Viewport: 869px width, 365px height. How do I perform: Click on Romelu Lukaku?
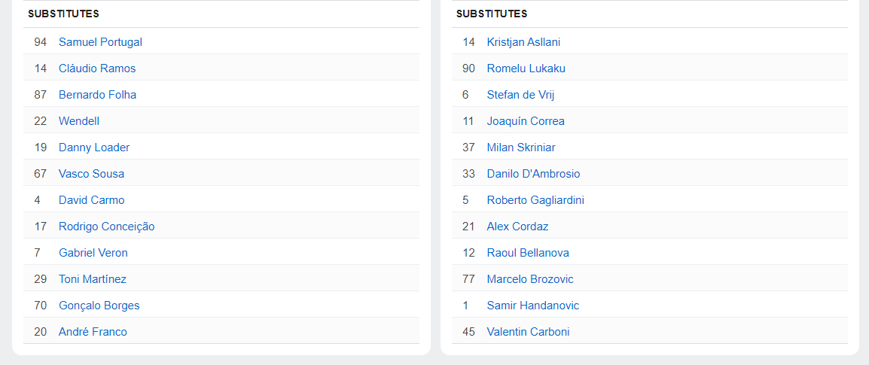click(x=526, y=68)
